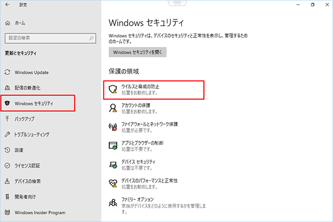
Task: Click Windows セキュリティを開く button
Action: coord(137,52)
